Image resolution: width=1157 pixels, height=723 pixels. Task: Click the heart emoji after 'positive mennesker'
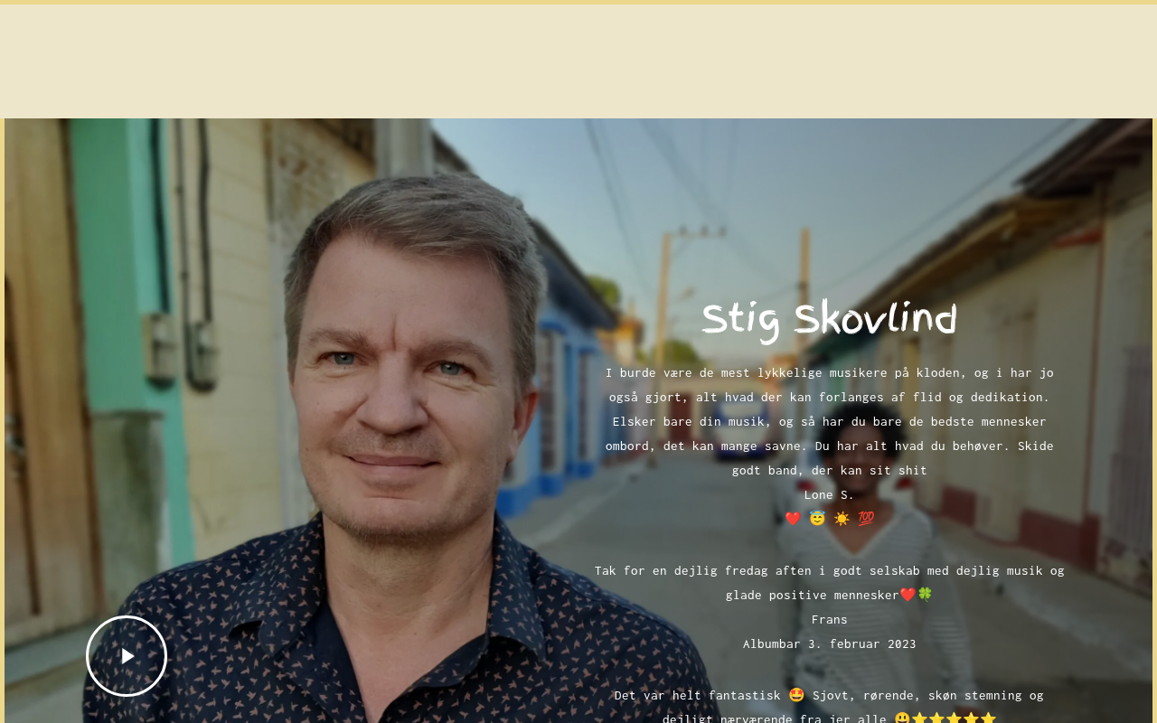click(908, 595)
